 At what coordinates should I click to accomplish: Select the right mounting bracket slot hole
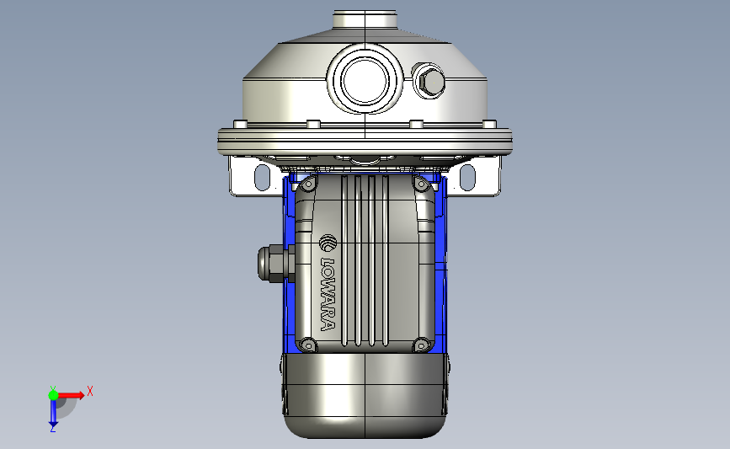[467, 178]
